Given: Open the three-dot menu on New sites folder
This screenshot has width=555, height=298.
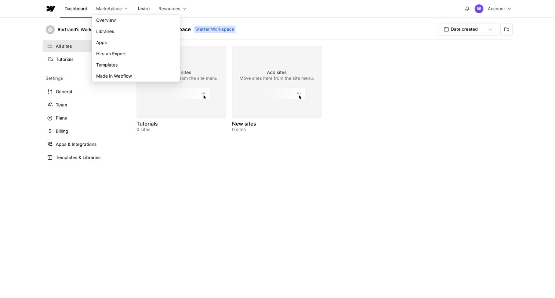Looking at the screenshot, I should [299, 93].
